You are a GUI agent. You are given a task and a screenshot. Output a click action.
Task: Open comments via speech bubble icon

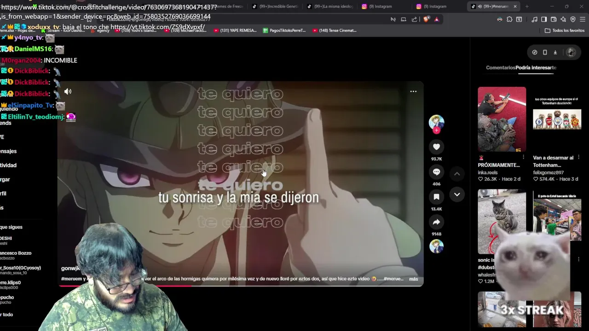[436, 171]
